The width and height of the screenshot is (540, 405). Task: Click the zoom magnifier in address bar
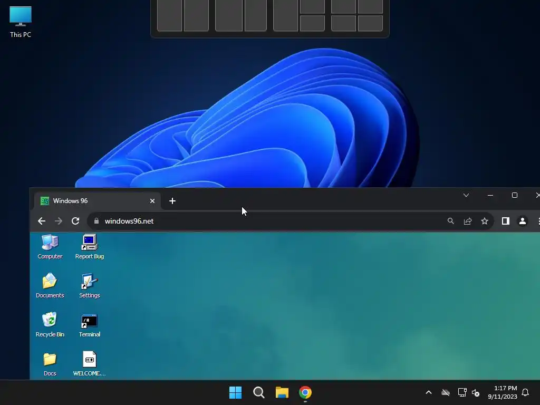pyautogui.click(x=450, y=221)
